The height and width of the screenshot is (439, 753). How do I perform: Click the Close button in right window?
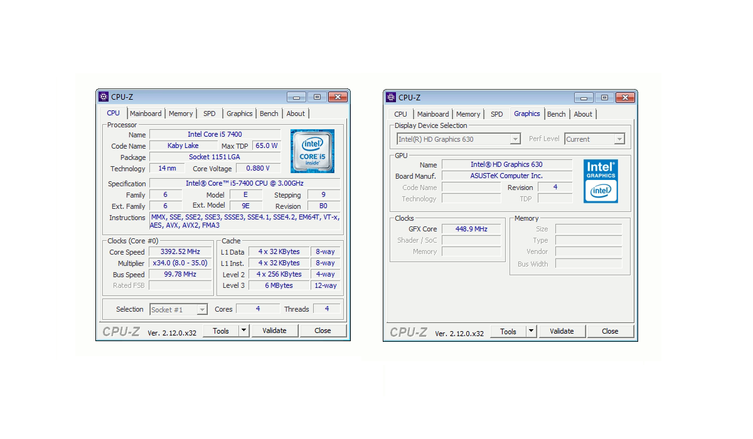[610, 331]
